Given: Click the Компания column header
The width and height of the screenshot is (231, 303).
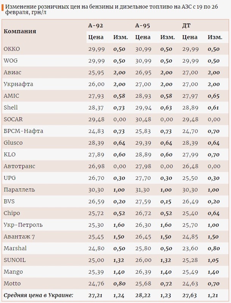Looking at the screenshot, I should tap(20, 31).
